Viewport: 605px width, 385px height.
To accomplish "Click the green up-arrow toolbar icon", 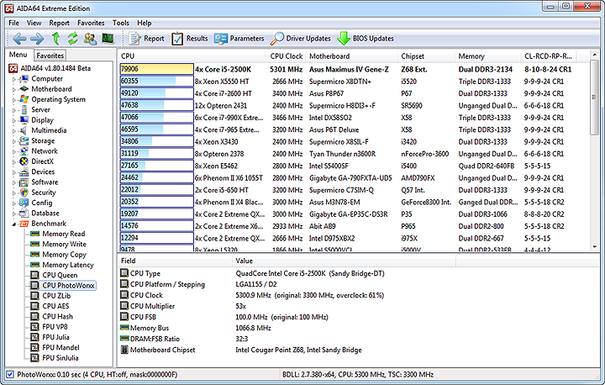I will click(56, 39).
